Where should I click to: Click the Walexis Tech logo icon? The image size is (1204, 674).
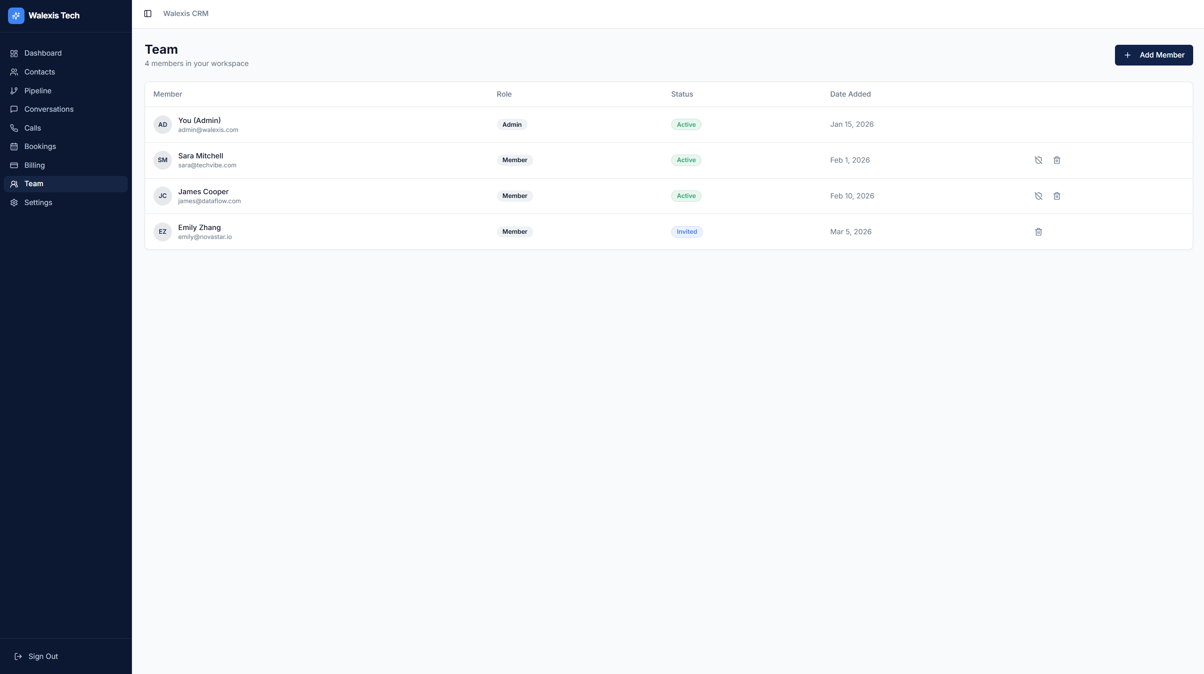[16, 16]
